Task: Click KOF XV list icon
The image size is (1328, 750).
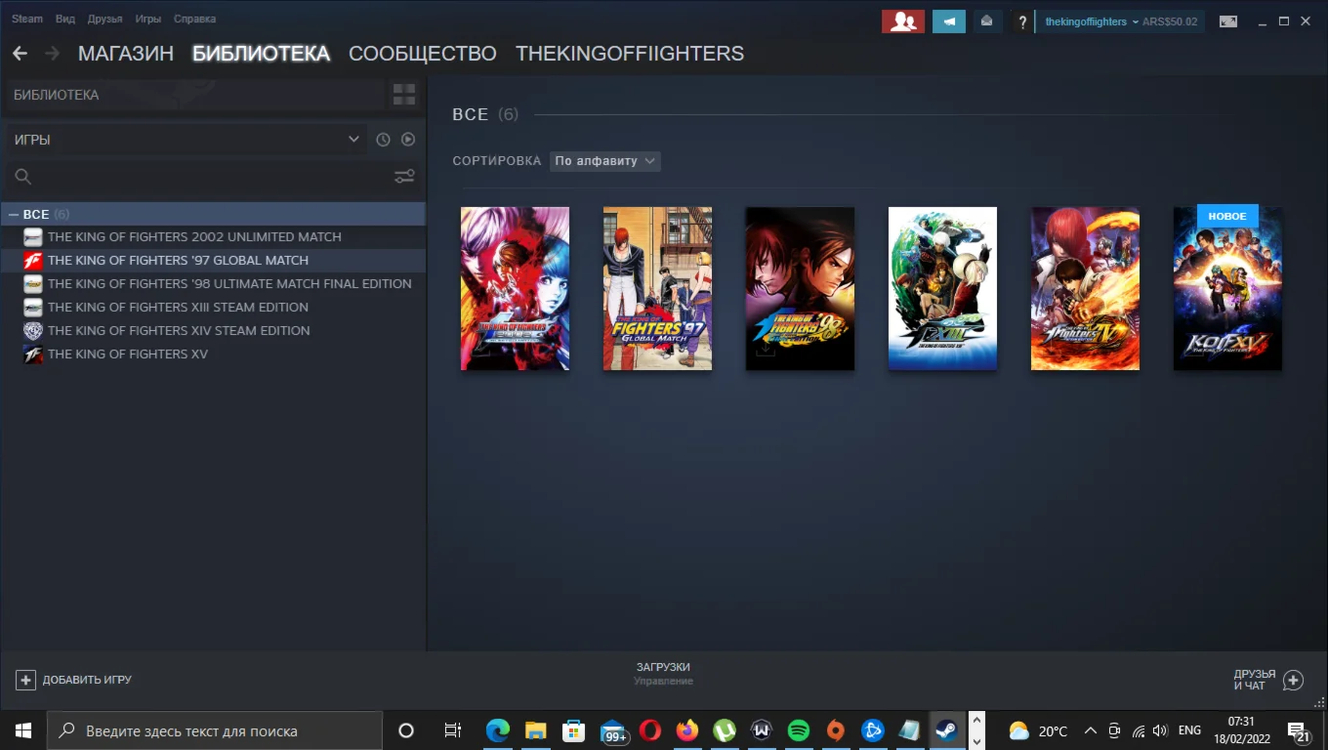Action: click(33, 354)
